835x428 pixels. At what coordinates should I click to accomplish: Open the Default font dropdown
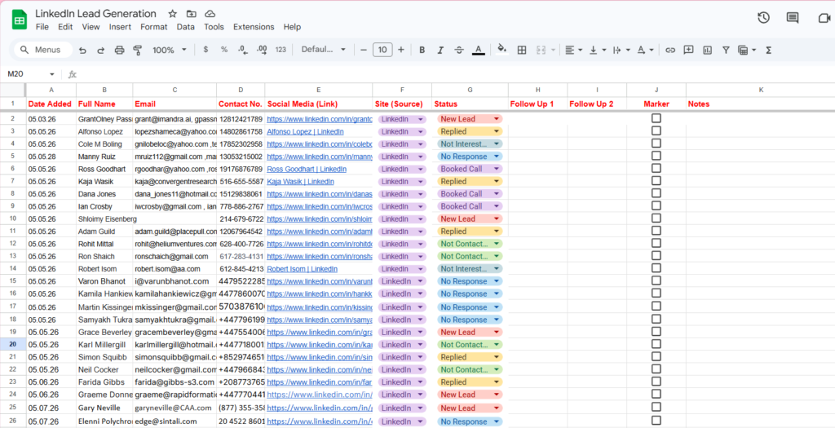point(323,50)
